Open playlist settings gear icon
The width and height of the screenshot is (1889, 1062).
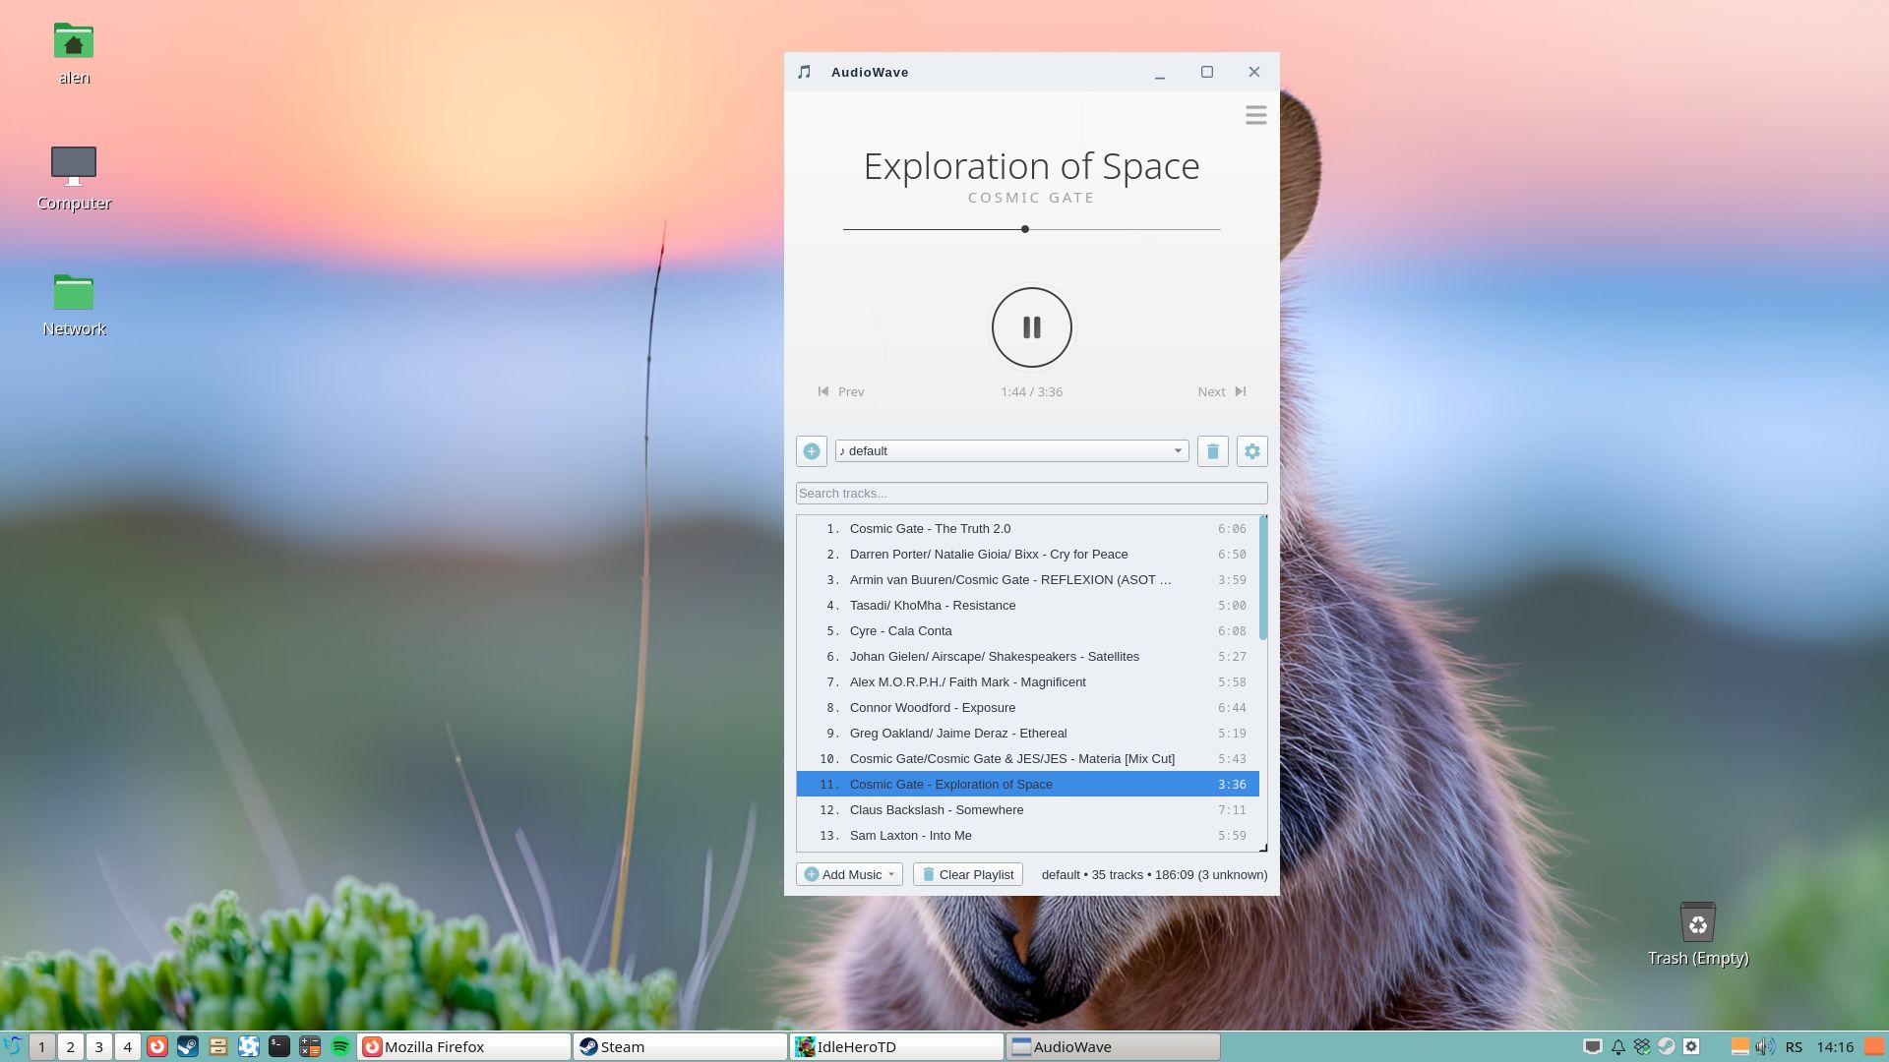1251,451
